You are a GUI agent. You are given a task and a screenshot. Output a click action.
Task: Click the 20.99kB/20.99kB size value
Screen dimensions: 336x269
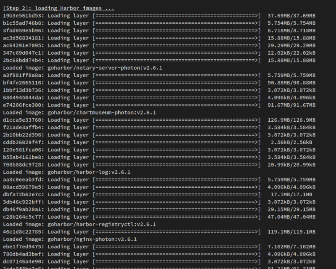click(292, 164)
